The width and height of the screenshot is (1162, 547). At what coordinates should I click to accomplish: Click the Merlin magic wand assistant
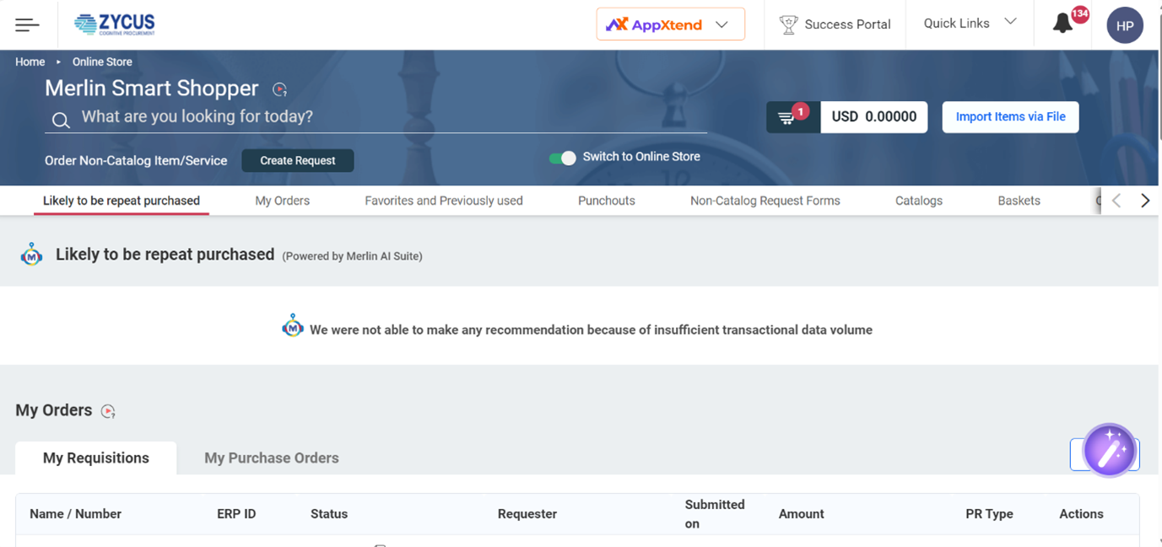point(1109,451)
